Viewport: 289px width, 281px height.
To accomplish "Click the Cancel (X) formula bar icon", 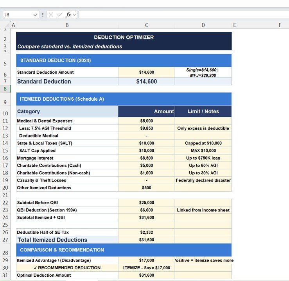I will [x=51, y=15].
